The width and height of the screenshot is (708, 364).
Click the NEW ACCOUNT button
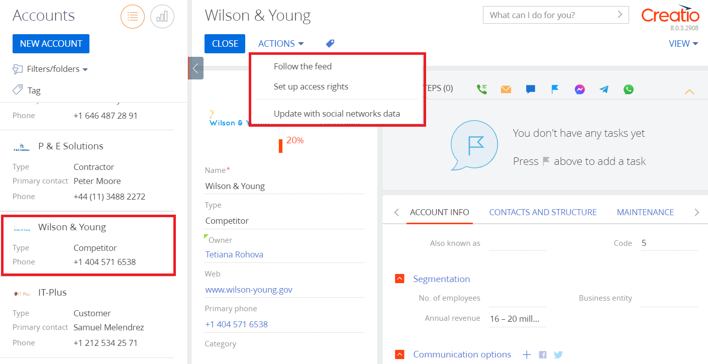(x=51, y=44)
